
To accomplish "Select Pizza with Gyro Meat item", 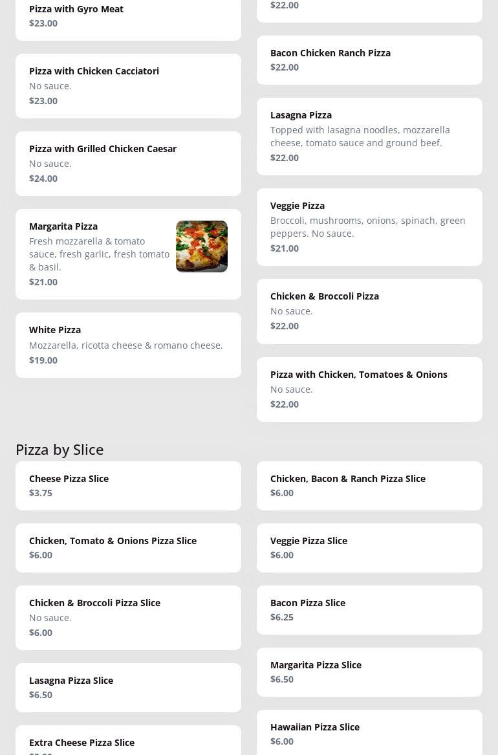I will [128, 16].
